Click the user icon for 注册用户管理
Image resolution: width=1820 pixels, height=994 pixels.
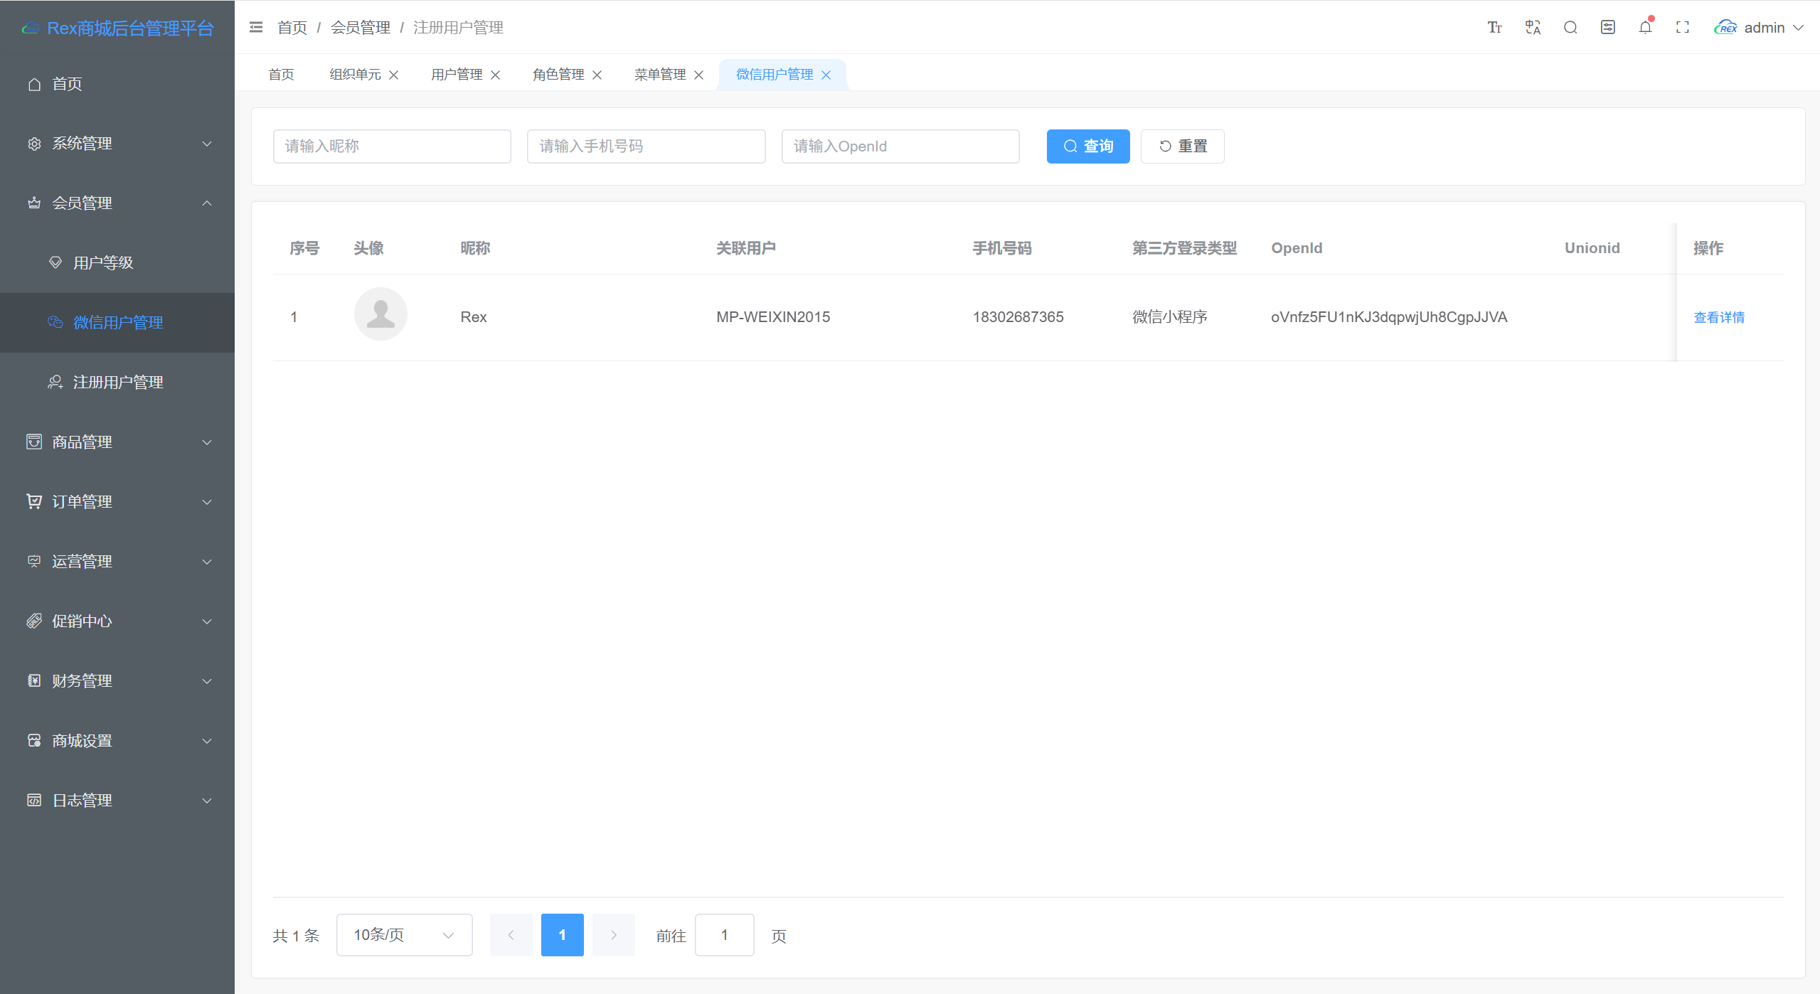tap(55, 382)
